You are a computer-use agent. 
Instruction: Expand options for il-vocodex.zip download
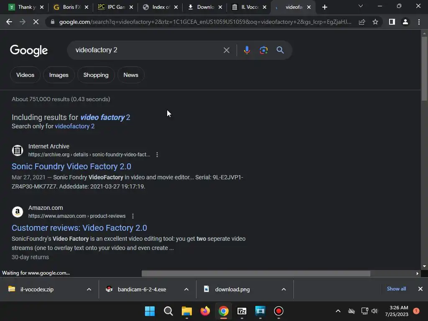pos(89,289)
